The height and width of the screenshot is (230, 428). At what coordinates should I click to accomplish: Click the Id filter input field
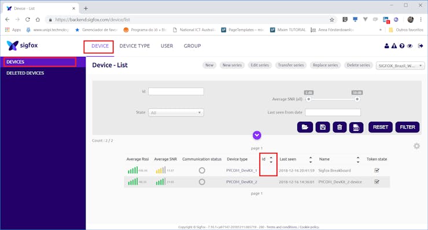click(176, 92)
